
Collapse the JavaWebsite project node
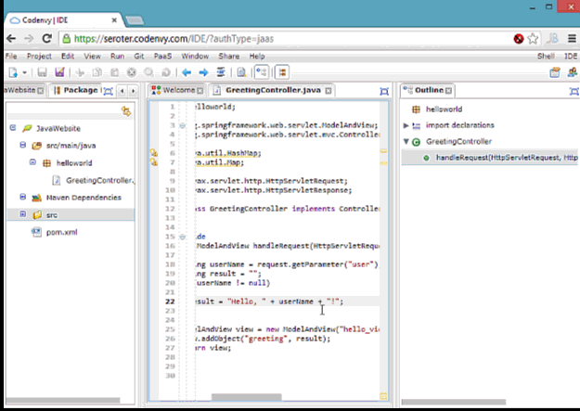(13, 128)
